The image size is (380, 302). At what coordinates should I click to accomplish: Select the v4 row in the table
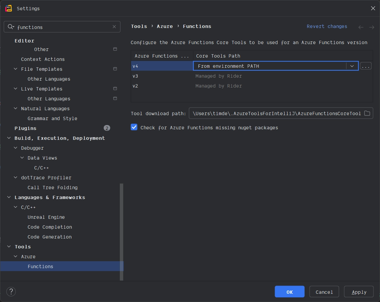click(162, 66)
